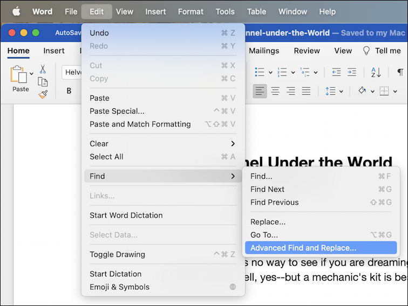Expand the bullet list dropdown arrow

(270, 73)
